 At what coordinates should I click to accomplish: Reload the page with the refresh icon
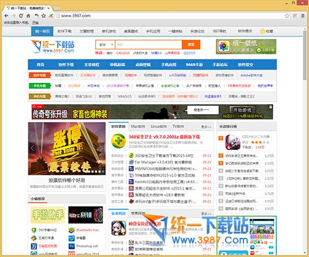(21, 15)
